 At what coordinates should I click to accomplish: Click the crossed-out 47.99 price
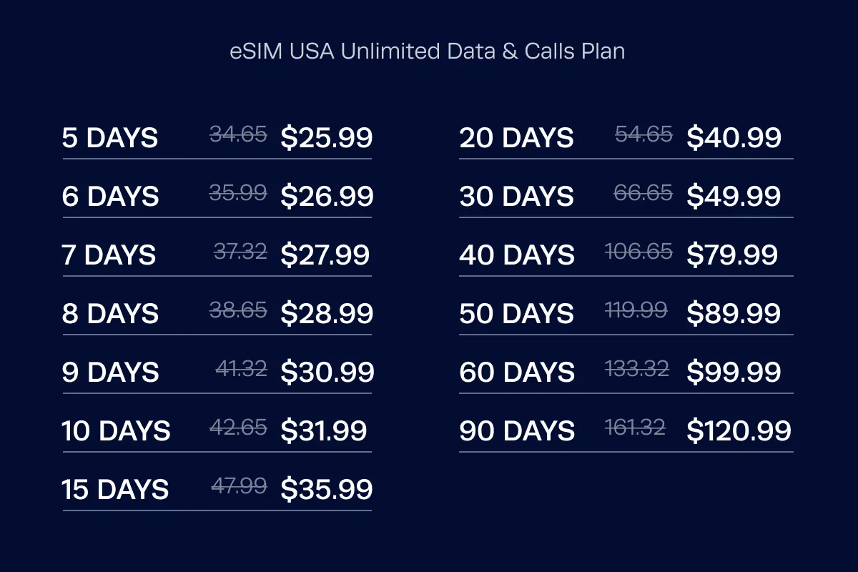[x=239, y=485]
